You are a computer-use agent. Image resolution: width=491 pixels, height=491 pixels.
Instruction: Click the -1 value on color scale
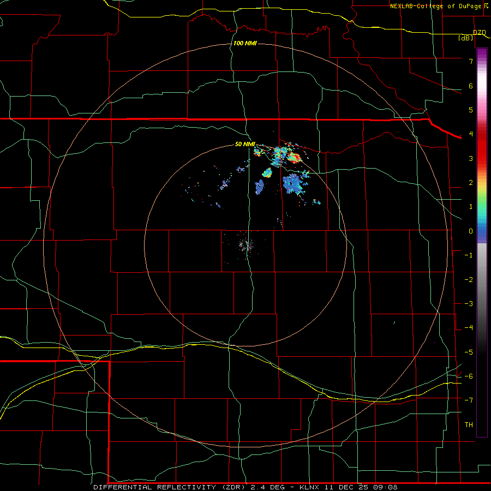pos(469,255)
